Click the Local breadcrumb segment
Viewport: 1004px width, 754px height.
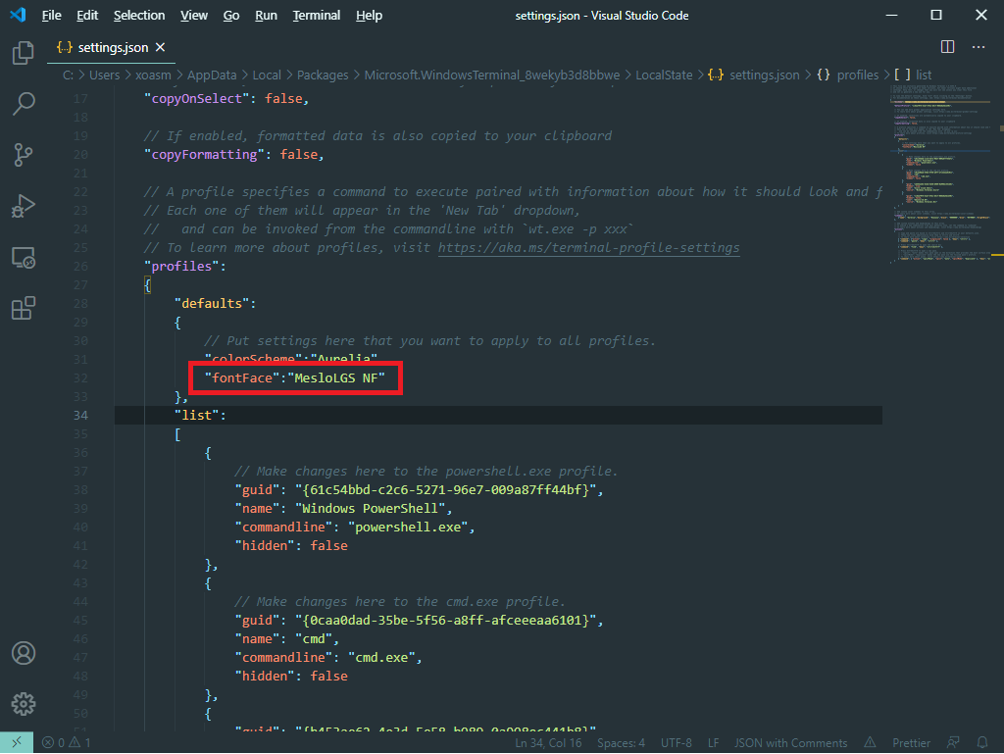coord(267,75)
